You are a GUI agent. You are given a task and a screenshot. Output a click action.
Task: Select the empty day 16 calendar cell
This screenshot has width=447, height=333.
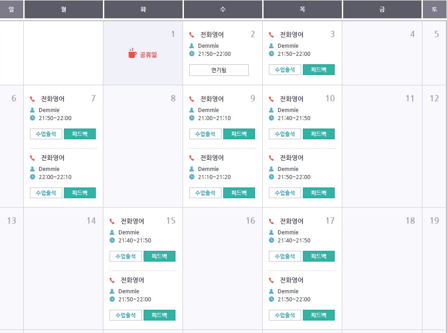tap(222, 268)
